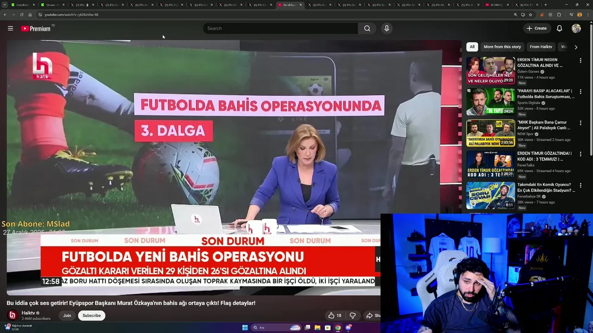This screenshot has width=593, height=333.
Task: Reload the current page
Action: [21, 14]
